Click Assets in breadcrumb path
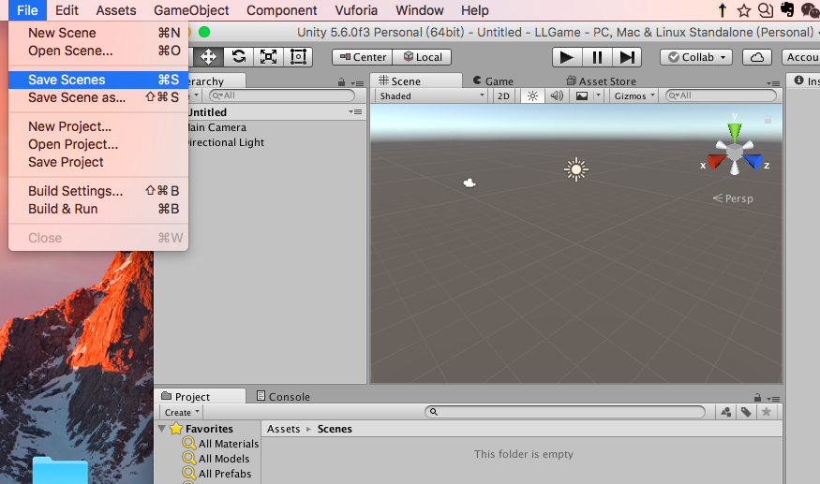 [x=283, y=429]
